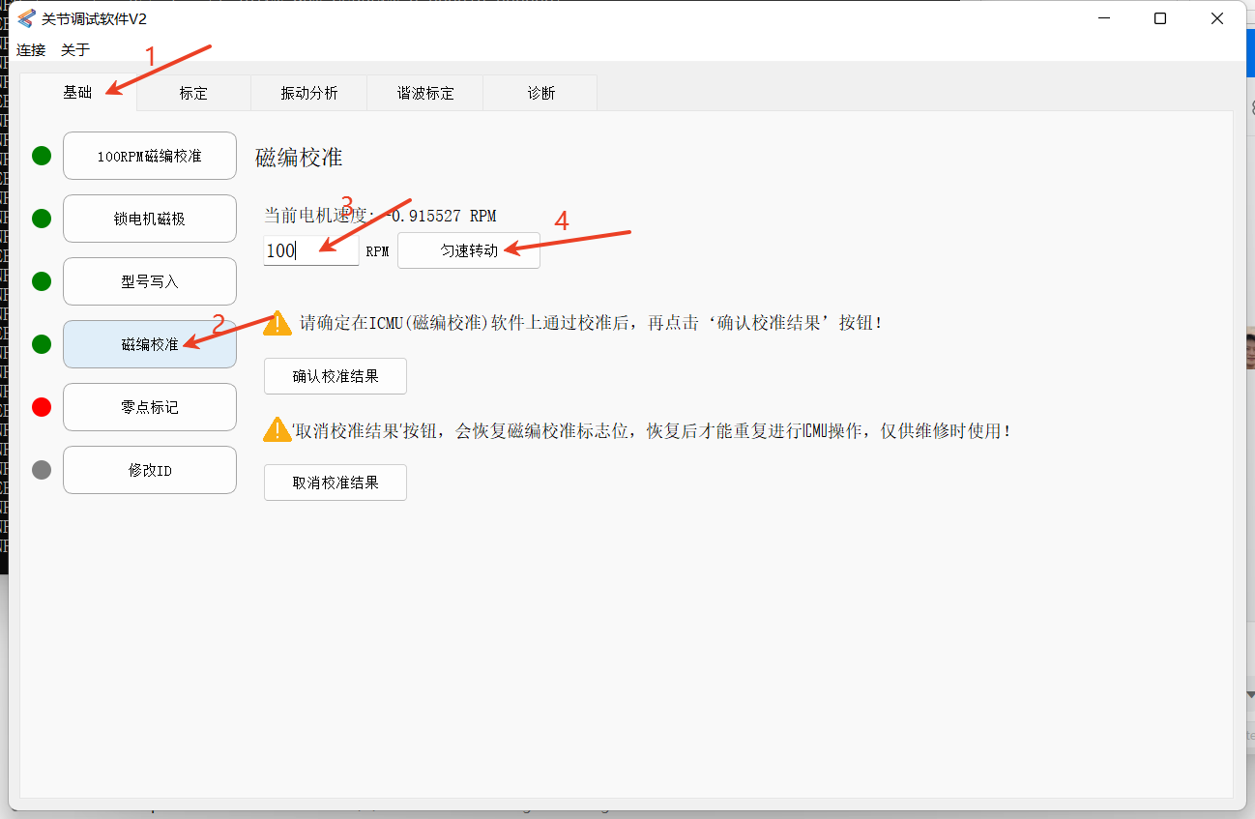Open the 零点标记 step
Image resolution: width=1255 pixels, height=819 pixels.
pos(150,407)
